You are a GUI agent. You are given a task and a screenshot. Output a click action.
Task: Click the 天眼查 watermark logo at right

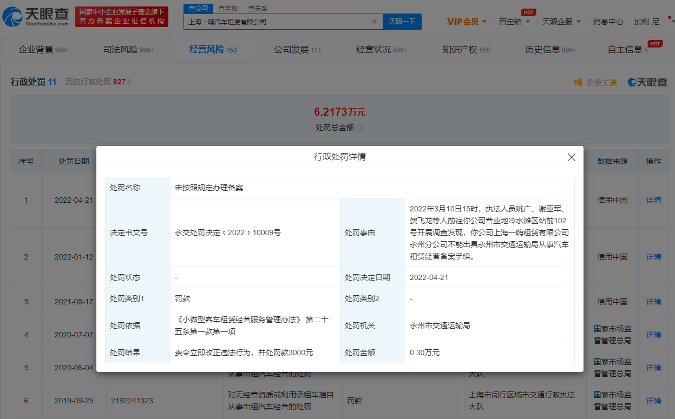[647, 82]
